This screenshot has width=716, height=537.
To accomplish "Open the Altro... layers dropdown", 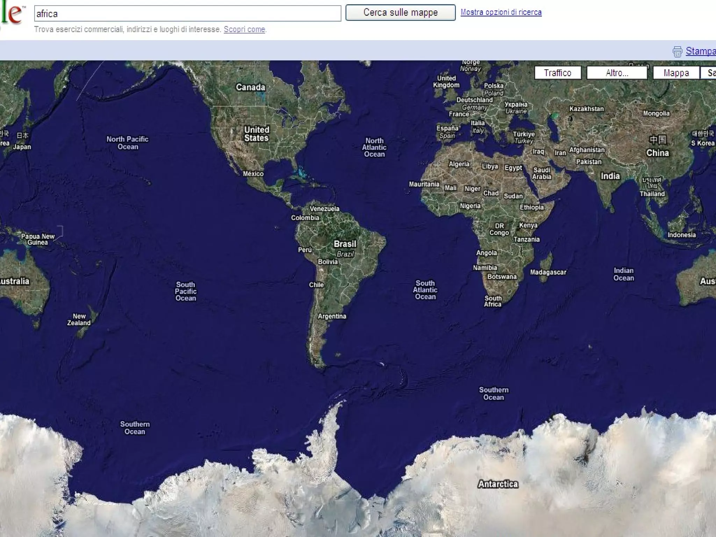I will pyautogui.click(x=617, y=73).
